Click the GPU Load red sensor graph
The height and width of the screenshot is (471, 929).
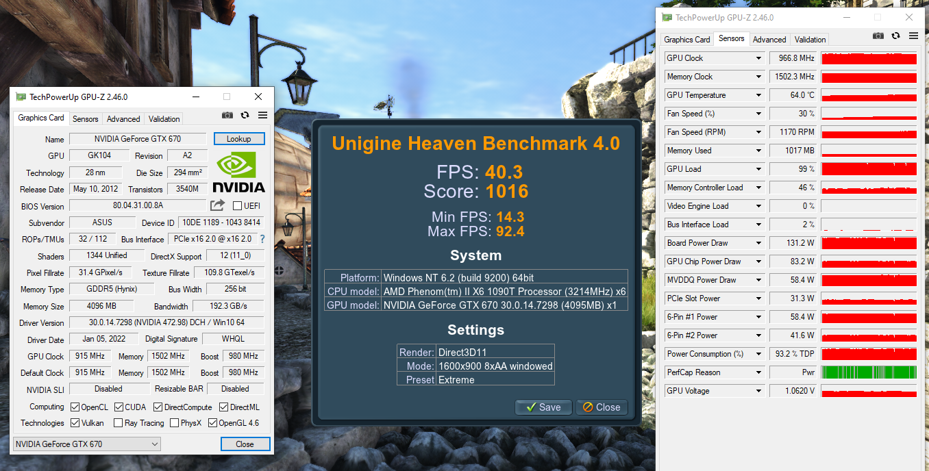tap(869, 169)
